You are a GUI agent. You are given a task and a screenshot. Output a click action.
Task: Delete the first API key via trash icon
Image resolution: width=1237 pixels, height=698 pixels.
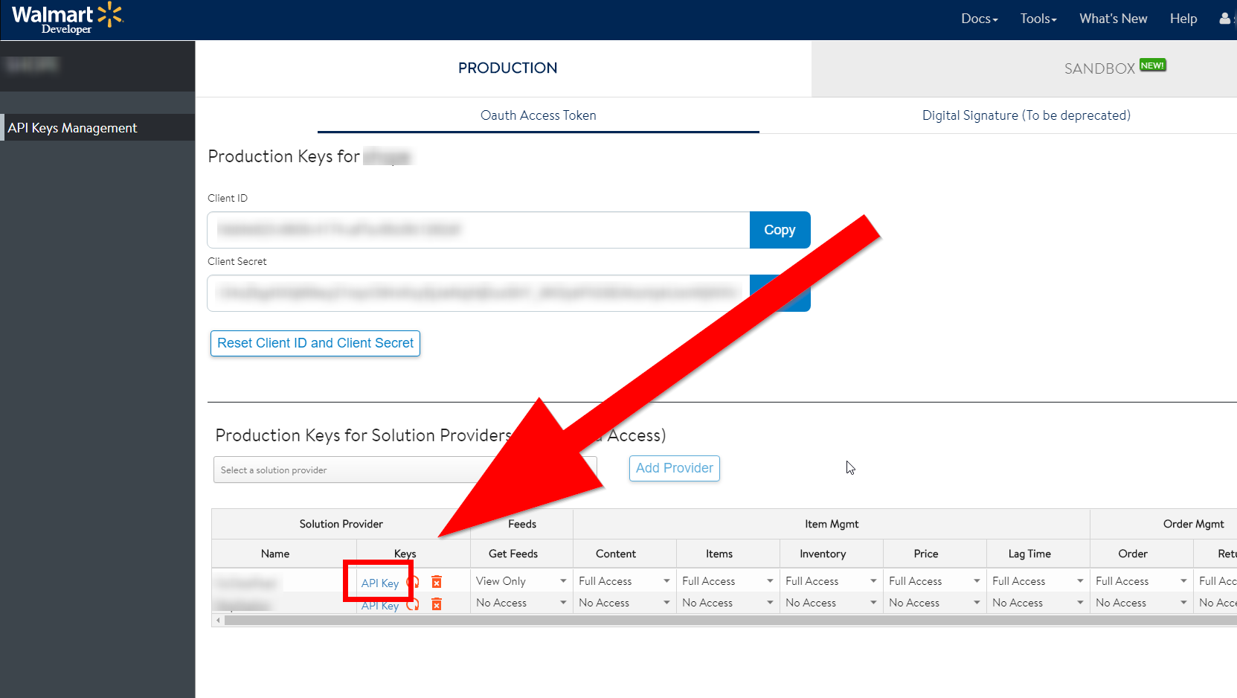pyautogui.click(x=437, y=582)
